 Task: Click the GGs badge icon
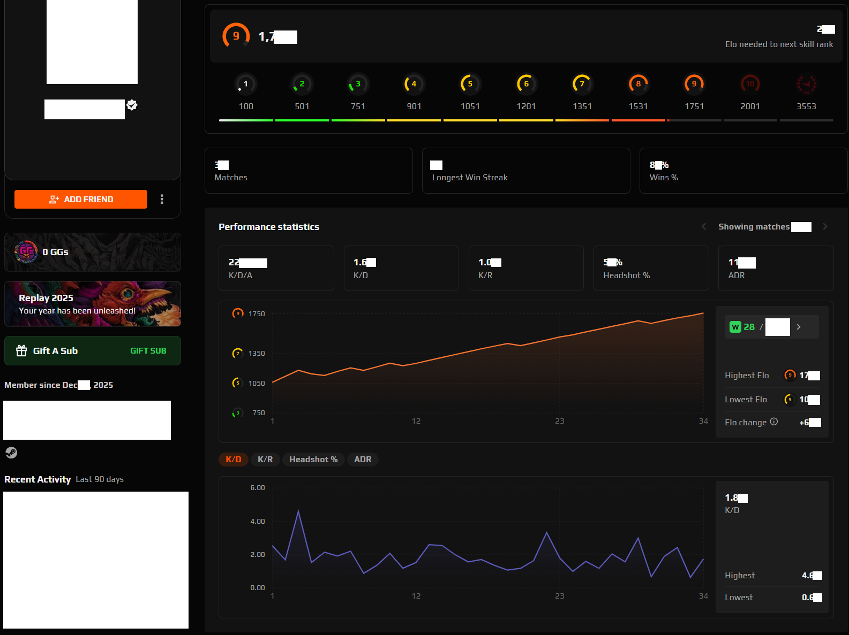pyautogui.click(x=26, y=252)
